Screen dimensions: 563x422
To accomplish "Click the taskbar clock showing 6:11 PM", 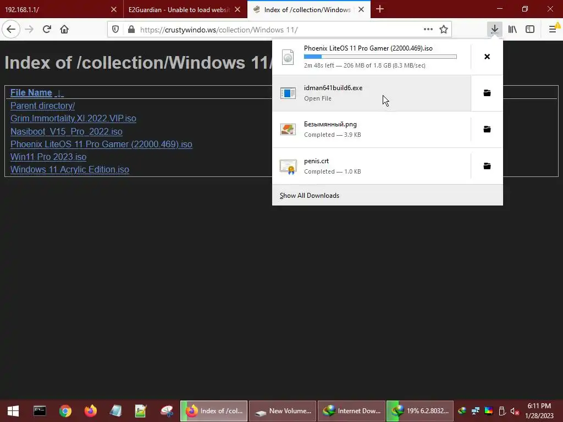I will tap(540, 411).
